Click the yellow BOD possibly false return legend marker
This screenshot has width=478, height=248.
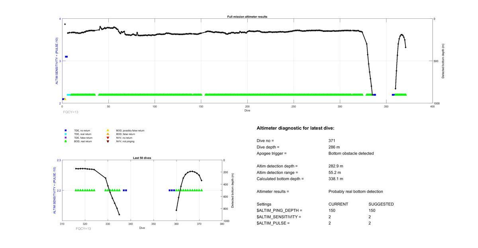click(x=108, y=130)
